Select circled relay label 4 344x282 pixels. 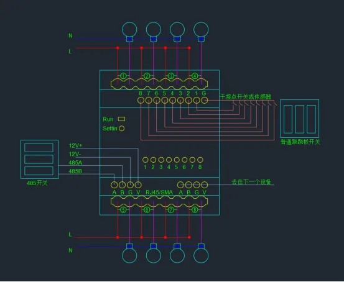click(x=195, y=76)
